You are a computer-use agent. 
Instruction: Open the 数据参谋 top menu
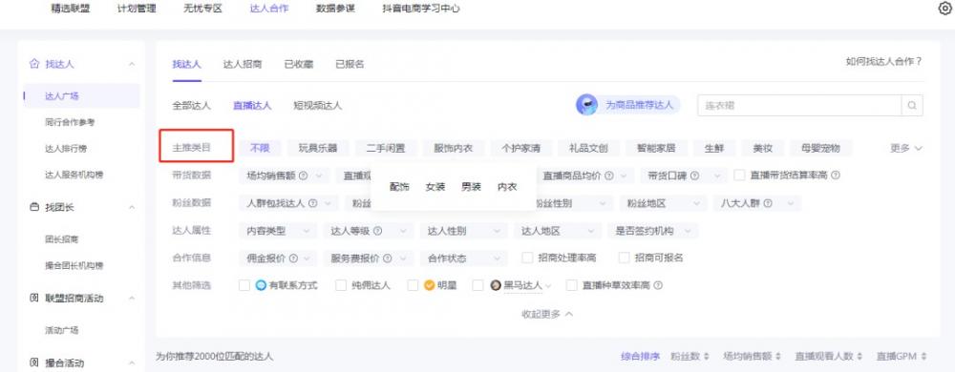click(335, 9)
